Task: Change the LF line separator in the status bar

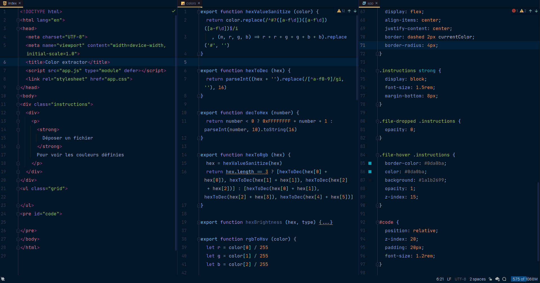Action: 449,279
